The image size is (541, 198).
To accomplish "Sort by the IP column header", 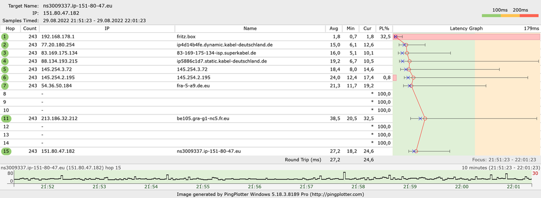I will pyautogui.click(x=107, y=29).
